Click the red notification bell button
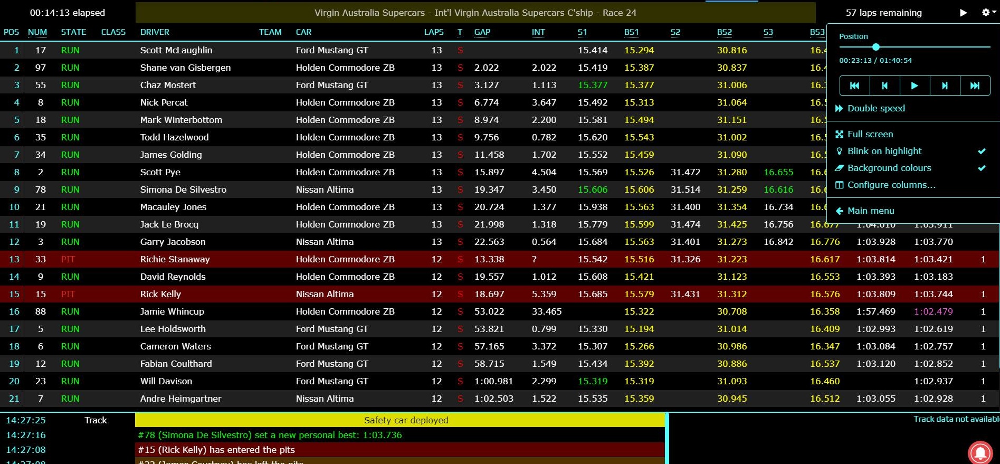Viewport: 1000px width, 464px height. [x=980, y=453]
